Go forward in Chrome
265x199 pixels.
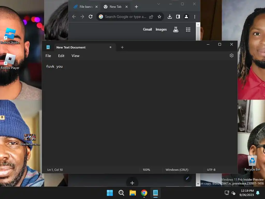(x=82, y=17)
